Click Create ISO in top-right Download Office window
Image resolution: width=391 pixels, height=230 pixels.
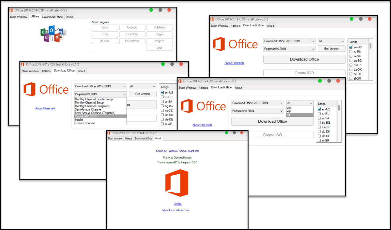304,73
